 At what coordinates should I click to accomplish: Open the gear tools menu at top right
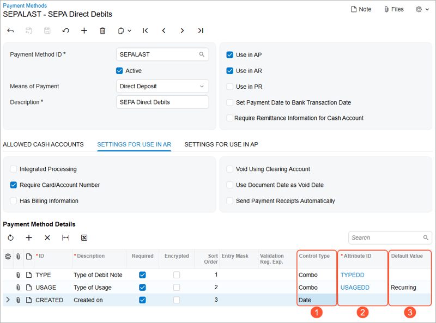point(422,9)
